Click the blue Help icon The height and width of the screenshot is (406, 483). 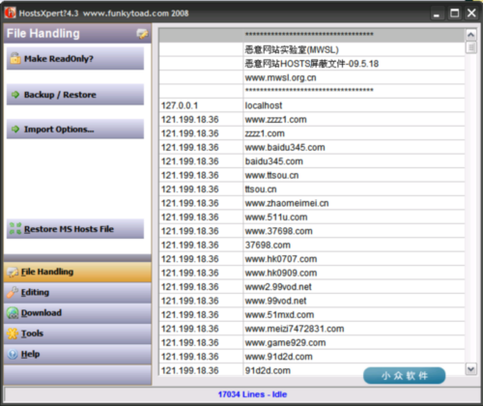click(13, 354)
